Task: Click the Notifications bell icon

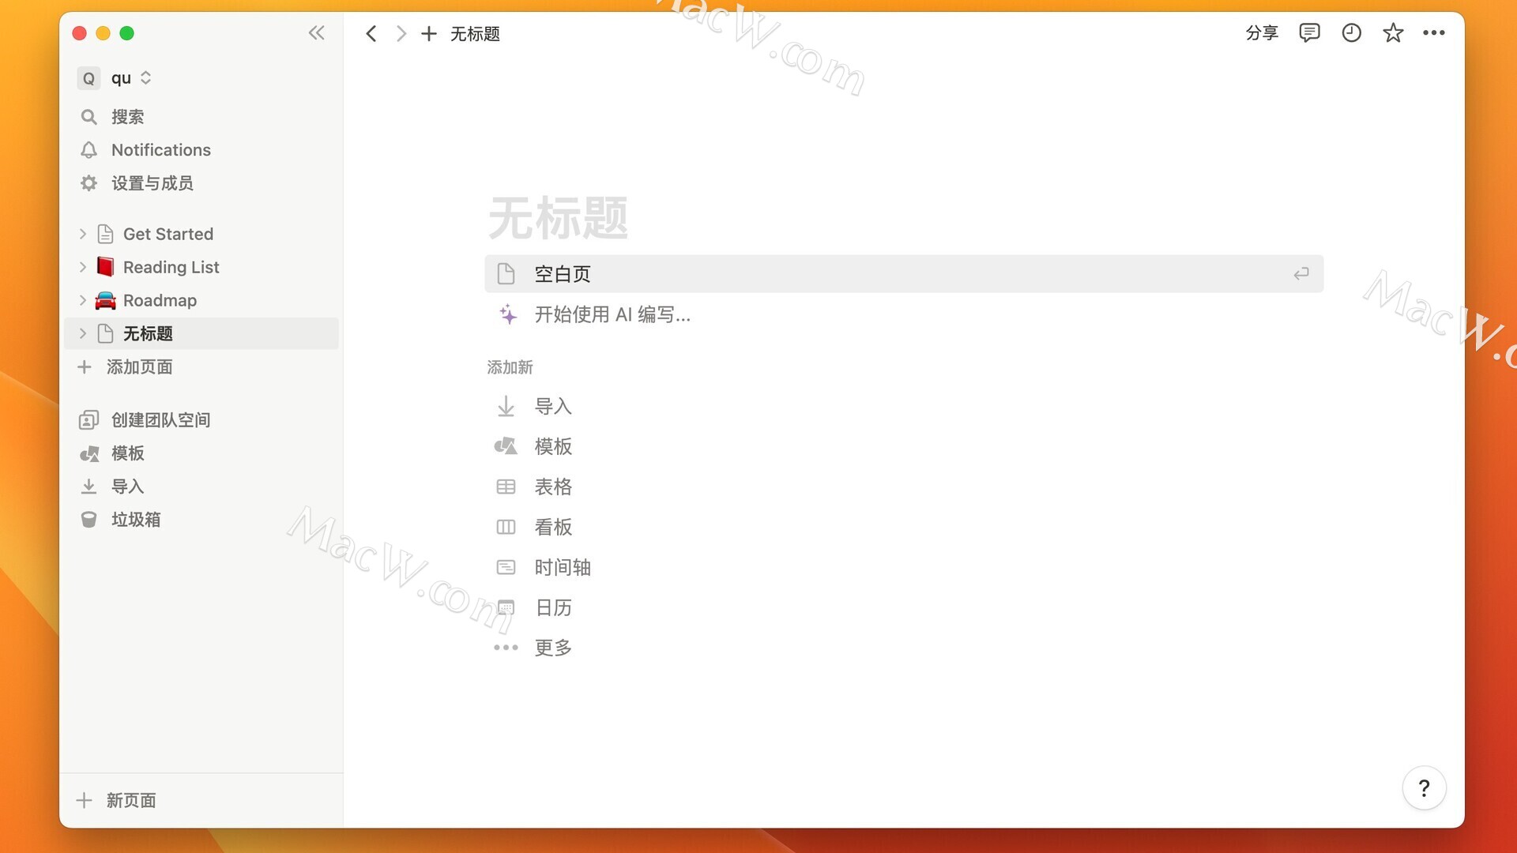Action: click(x=88, y=150)
